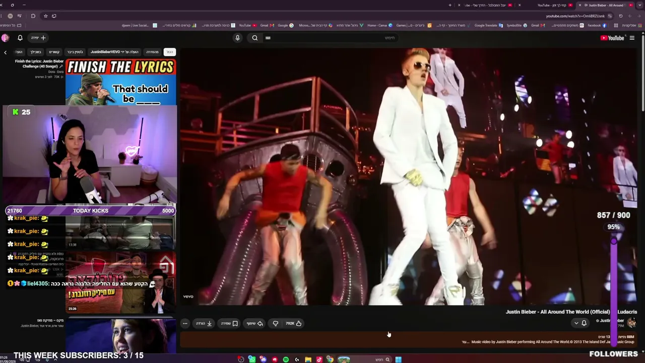Select the הכל filter chip
Screen dimensions: 645x363
coord(170,52)
